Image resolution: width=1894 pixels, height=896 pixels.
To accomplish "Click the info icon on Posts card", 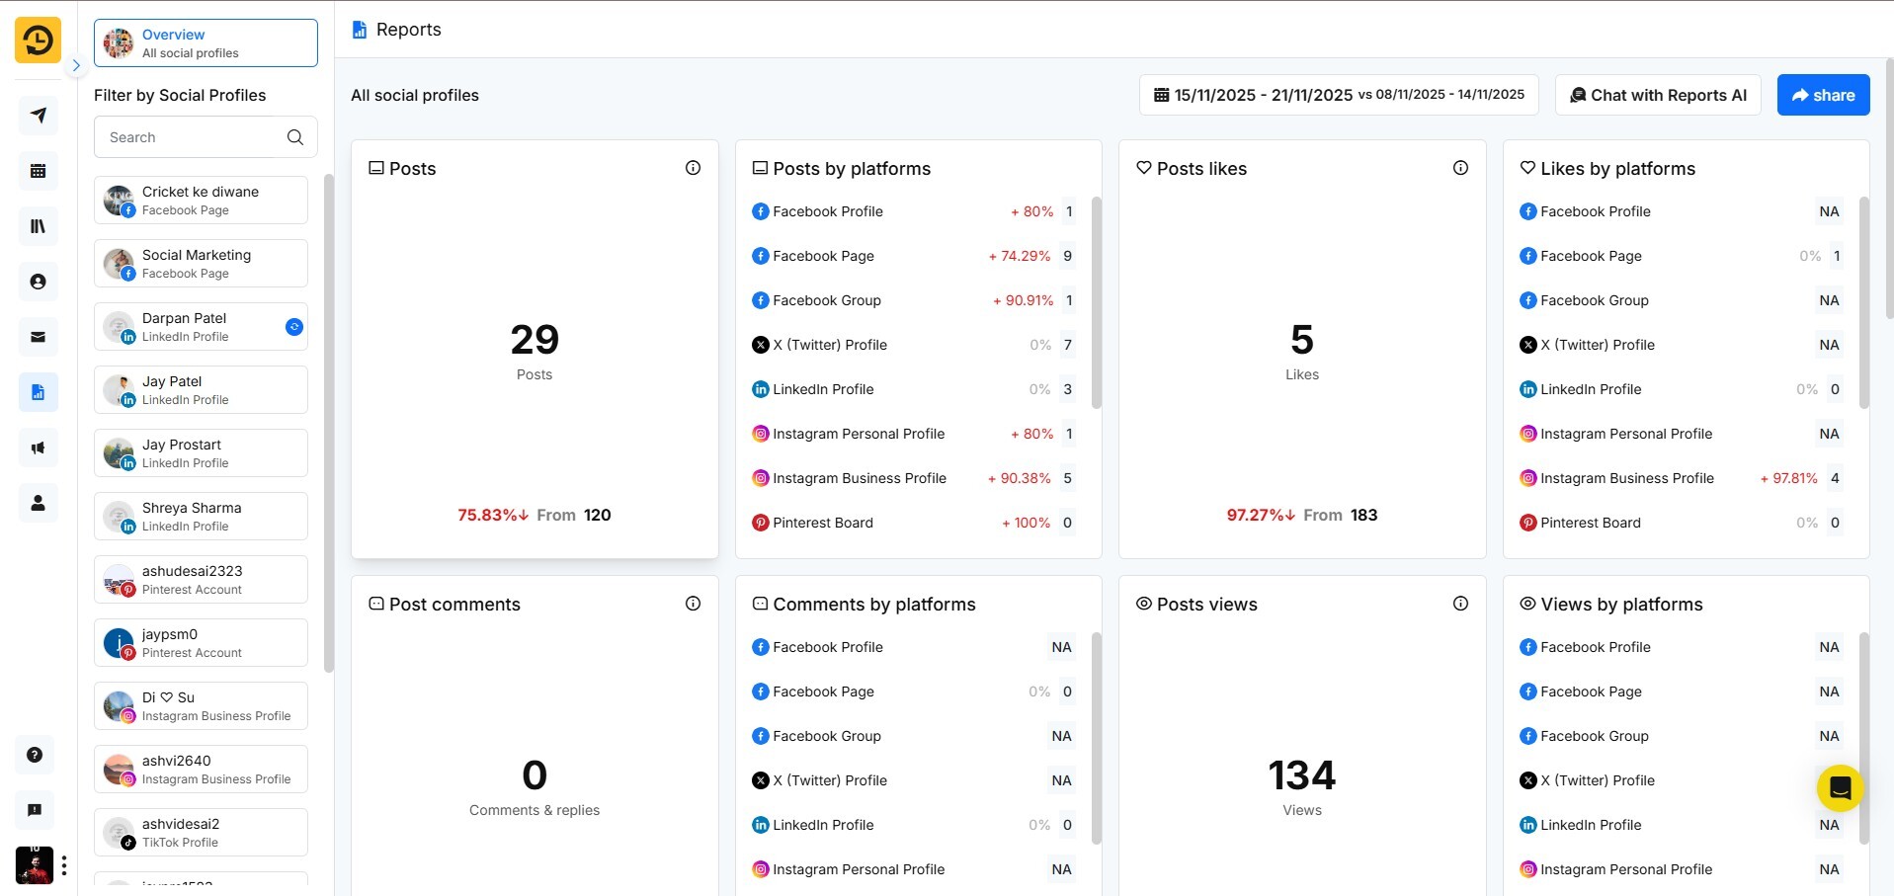I will [693, 168].
